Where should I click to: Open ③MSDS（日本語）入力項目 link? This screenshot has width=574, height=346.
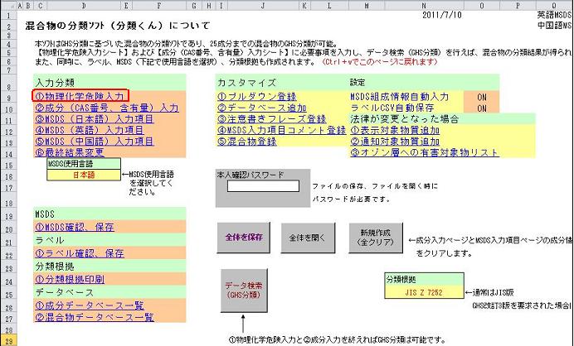[x=94, y=119]
